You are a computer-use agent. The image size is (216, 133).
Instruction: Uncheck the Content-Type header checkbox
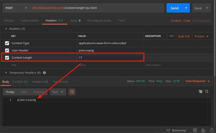pos(7,43)
